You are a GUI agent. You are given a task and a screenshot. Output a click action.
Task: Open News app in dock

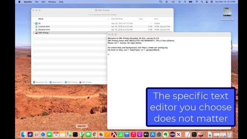(x=178, y=134)
